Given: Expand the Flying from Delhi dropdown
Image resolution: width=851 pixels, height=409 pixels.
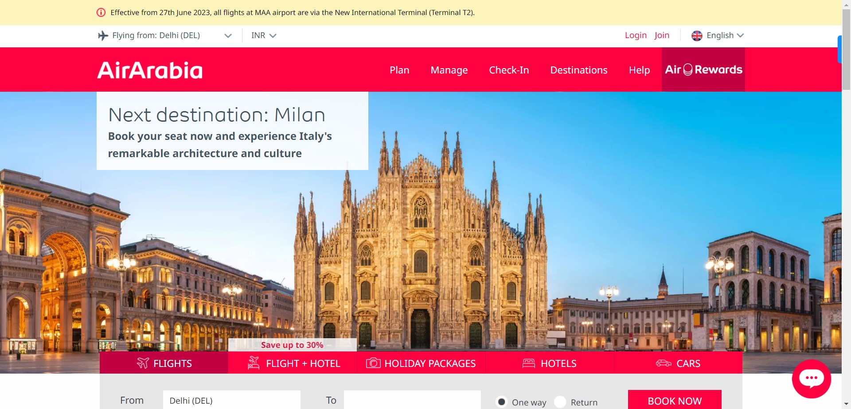Looking at the screenshot, I should (228, 35).
